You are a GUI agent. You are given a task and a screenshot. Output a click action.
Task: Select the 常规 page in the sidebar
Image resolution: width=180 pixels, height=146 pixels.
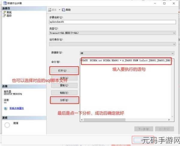pyautogui.click(x=9, y=12)
